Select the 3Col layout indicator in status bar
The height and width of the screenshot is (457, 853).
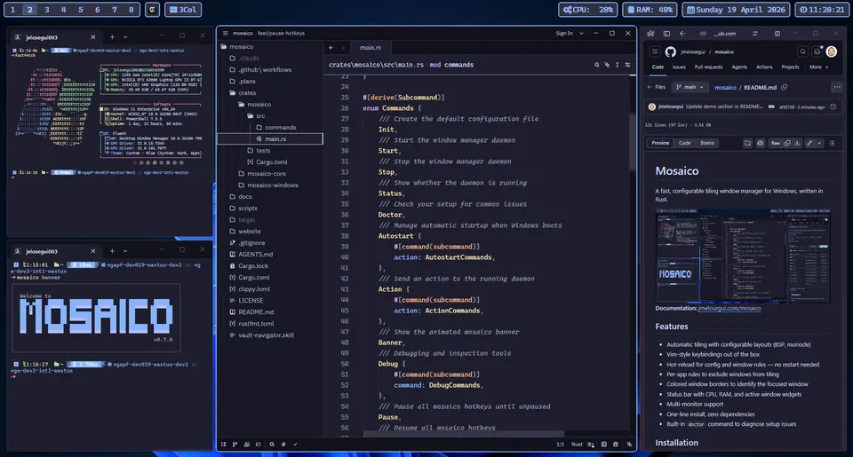tap(183, 9)
